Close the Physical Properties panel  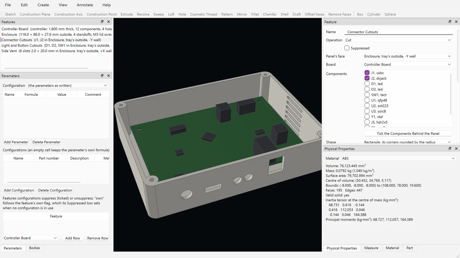pos(456,148)
